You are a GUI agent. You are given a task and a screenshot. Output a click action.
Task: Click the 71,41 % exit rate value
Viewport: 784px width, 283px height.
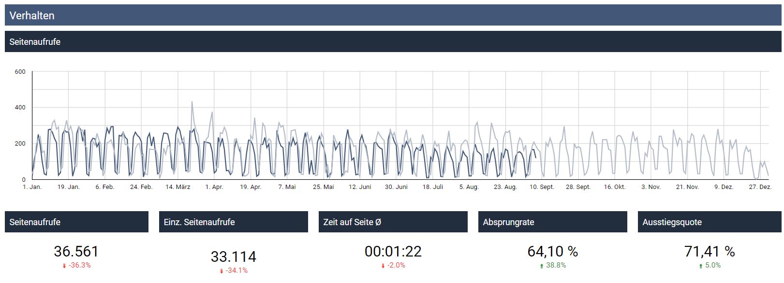709,252
